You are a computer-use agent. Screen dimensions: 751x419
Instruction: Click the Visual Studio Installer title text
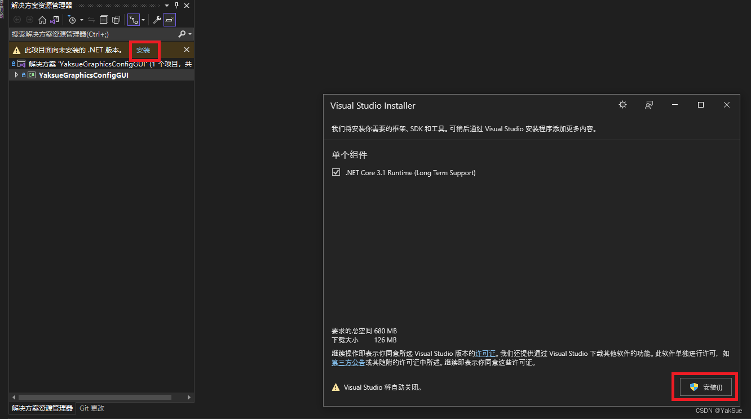tap(373, 105)
